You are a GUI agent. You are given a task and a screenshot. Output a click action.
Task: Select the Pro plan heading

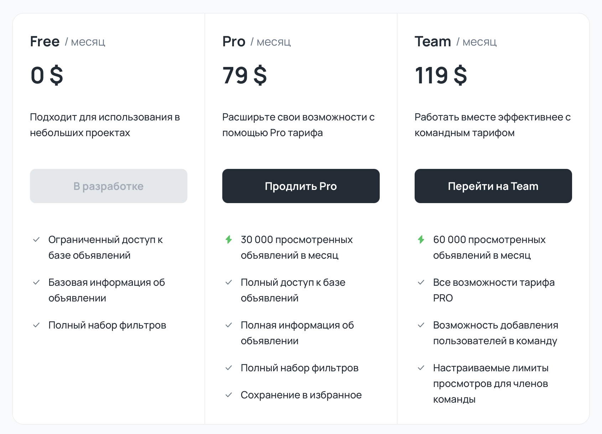(234, 42)
